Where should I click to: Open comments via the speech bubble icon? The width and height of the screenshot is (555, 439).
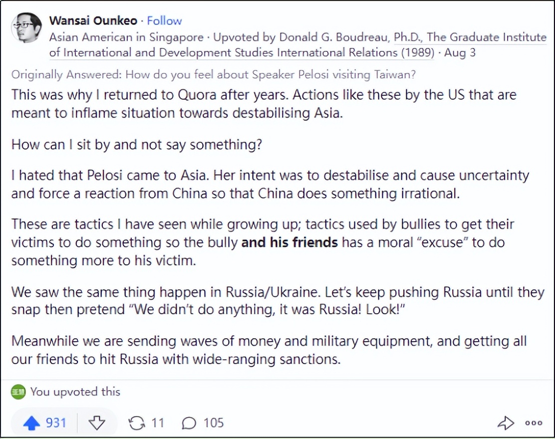point(189,423)
